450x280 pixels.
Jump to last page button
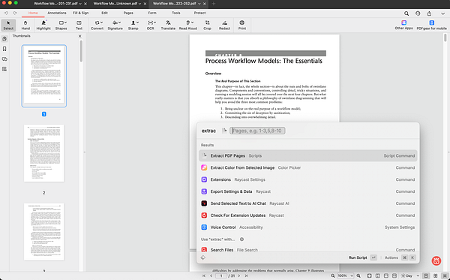tap(246, 275)
